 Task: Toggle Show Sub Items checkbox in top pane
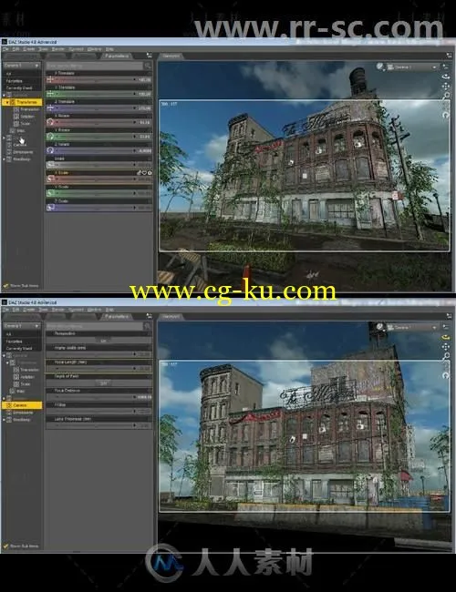[5, 286]
